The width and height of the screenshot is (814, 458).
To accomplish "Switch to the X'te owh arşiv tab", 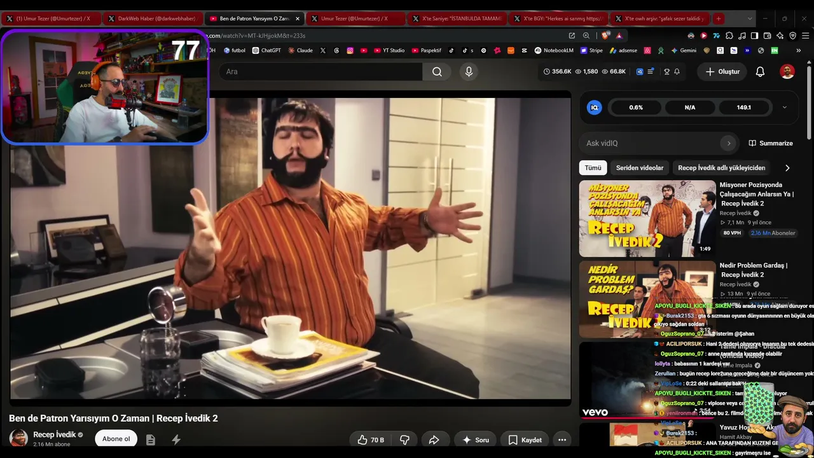I will coord(659,18).
